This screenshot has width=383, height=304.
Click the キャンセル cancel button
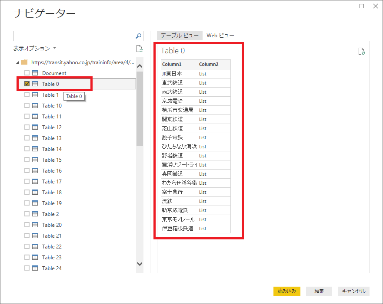point(353,291)
